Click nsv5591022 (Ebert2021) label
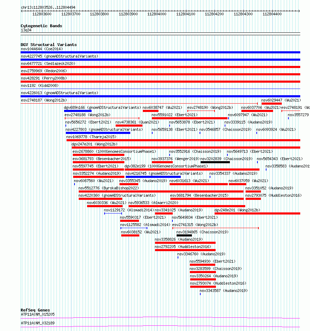 point(175,115)
